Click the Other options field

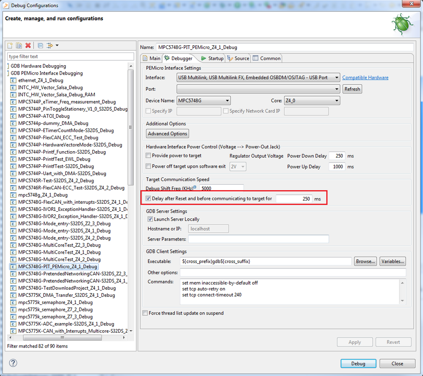[x=293, y=272]
